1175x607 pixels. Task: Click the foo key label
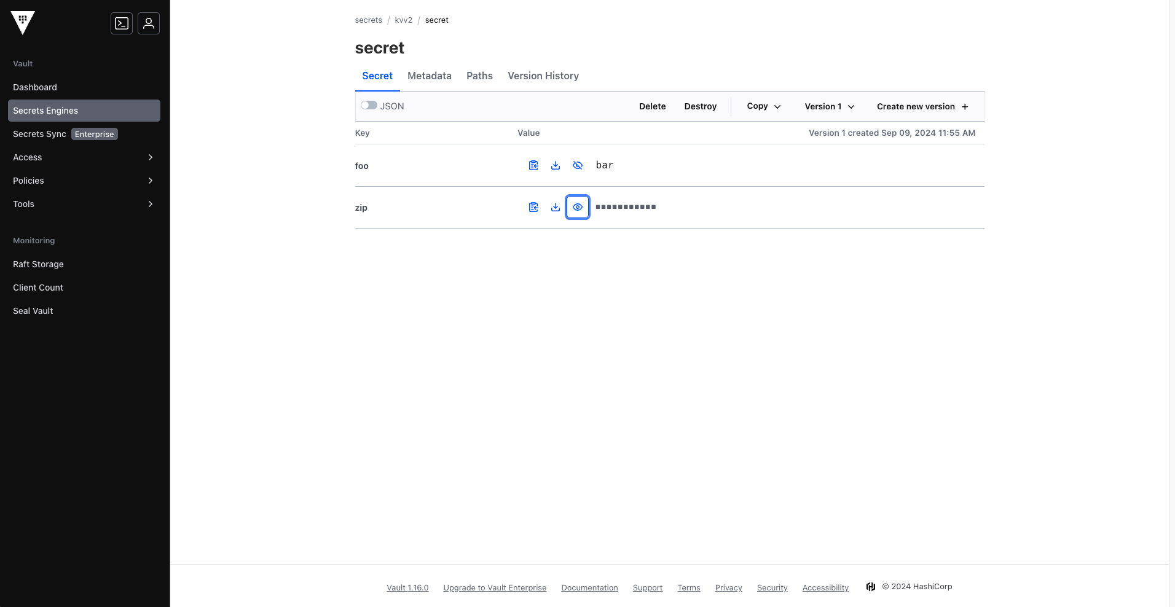click(x=362, y=166)
